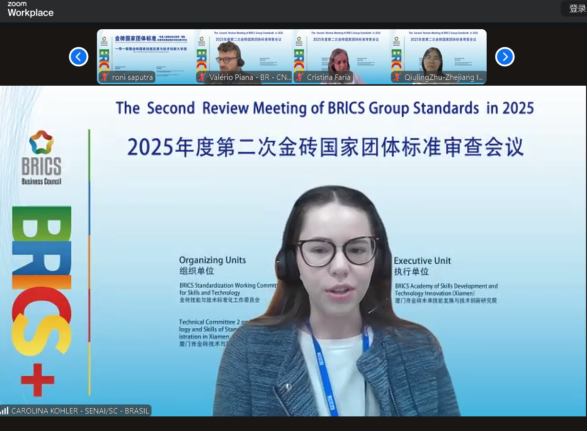This screenshot has height=431, width=587.
Task: Show next participants with right arrow
Action: click(x=505, y=57)
